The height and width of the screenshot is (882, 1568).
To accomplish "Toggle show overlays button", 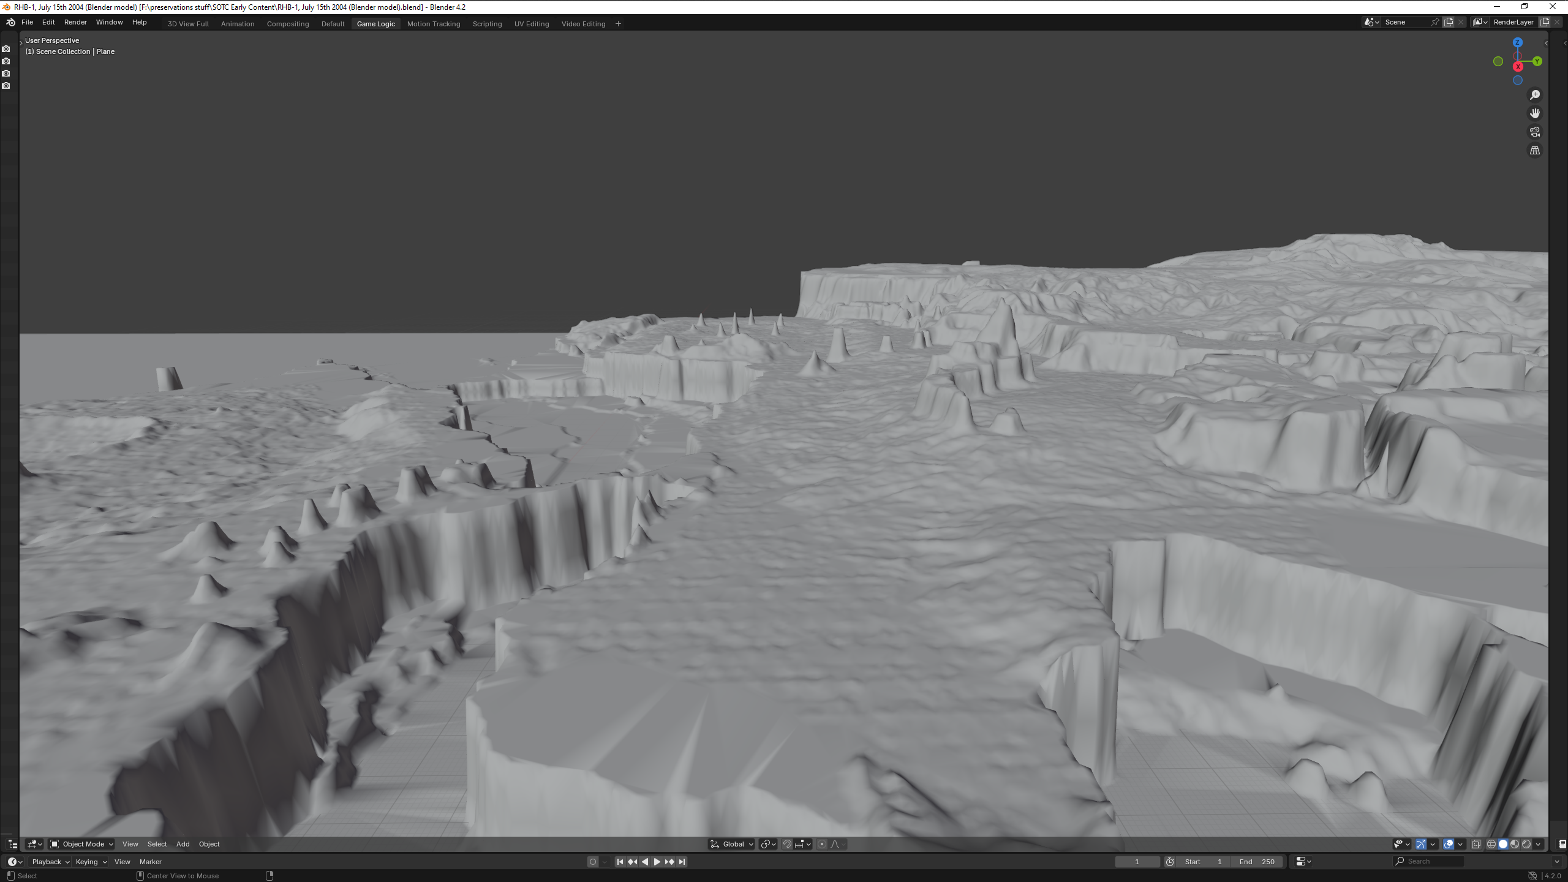I will click(1449, 844).
